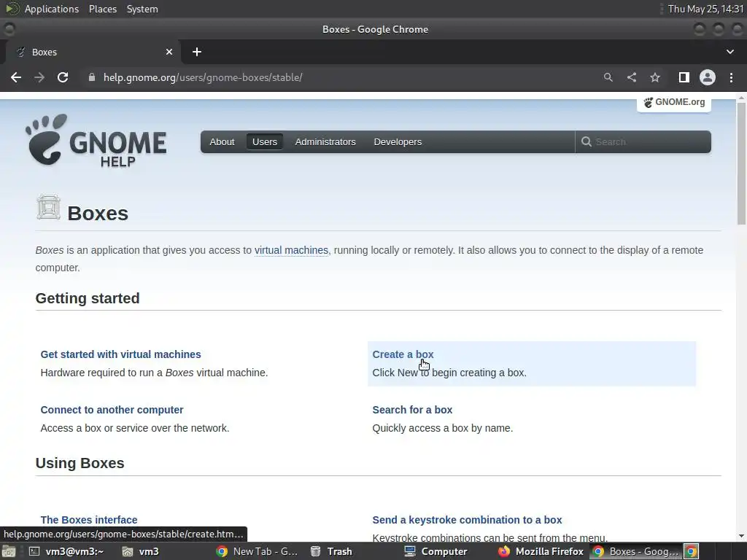The height and width of the screenshot is (560, 747).
Task: Switch to vm3@vm3 terminal in taskbar
Action: point(66,551)
